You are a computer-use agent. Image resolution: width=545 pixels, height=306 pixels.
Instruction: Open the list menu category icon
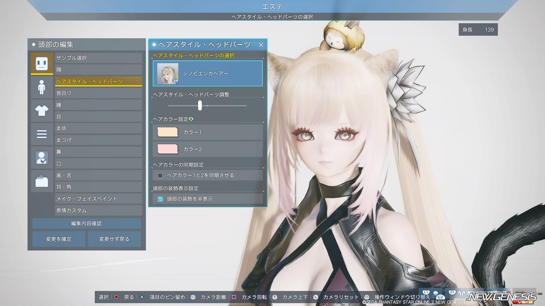42,134
